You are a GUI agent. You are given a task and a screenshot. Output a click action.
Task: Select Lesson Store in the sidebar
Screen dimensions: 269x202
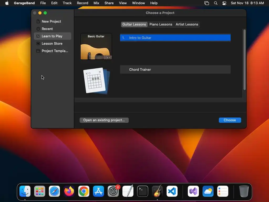point(53,43)
